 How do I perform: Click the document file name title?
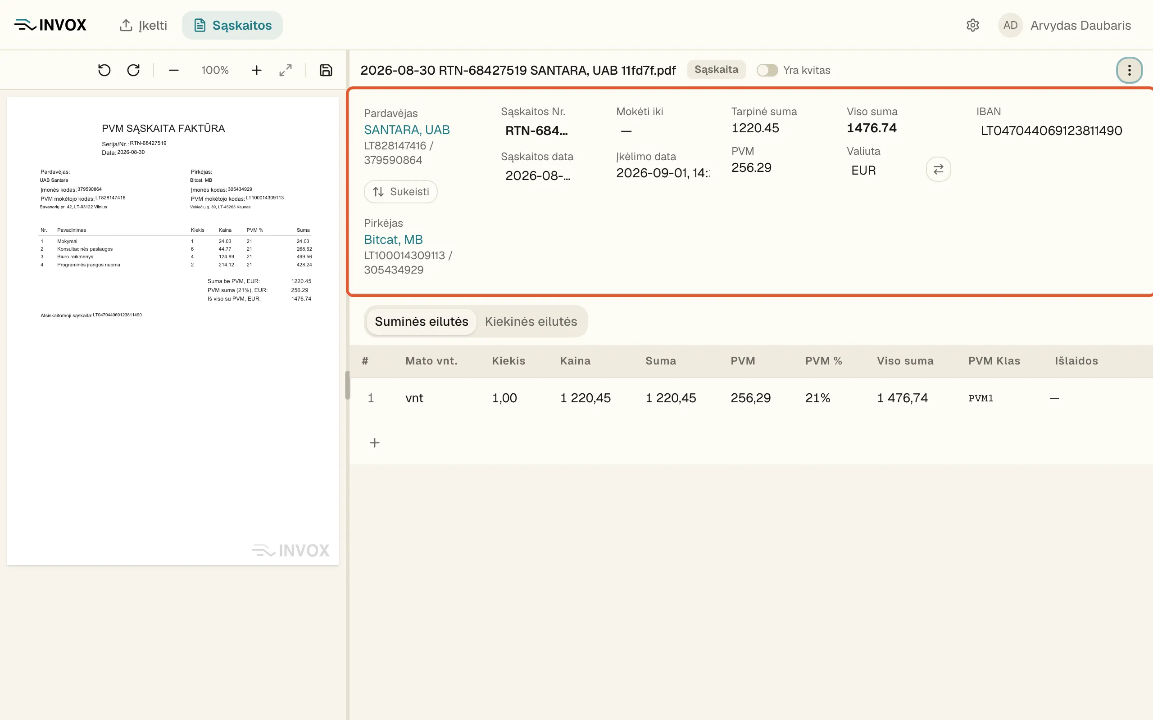[518, 71]
